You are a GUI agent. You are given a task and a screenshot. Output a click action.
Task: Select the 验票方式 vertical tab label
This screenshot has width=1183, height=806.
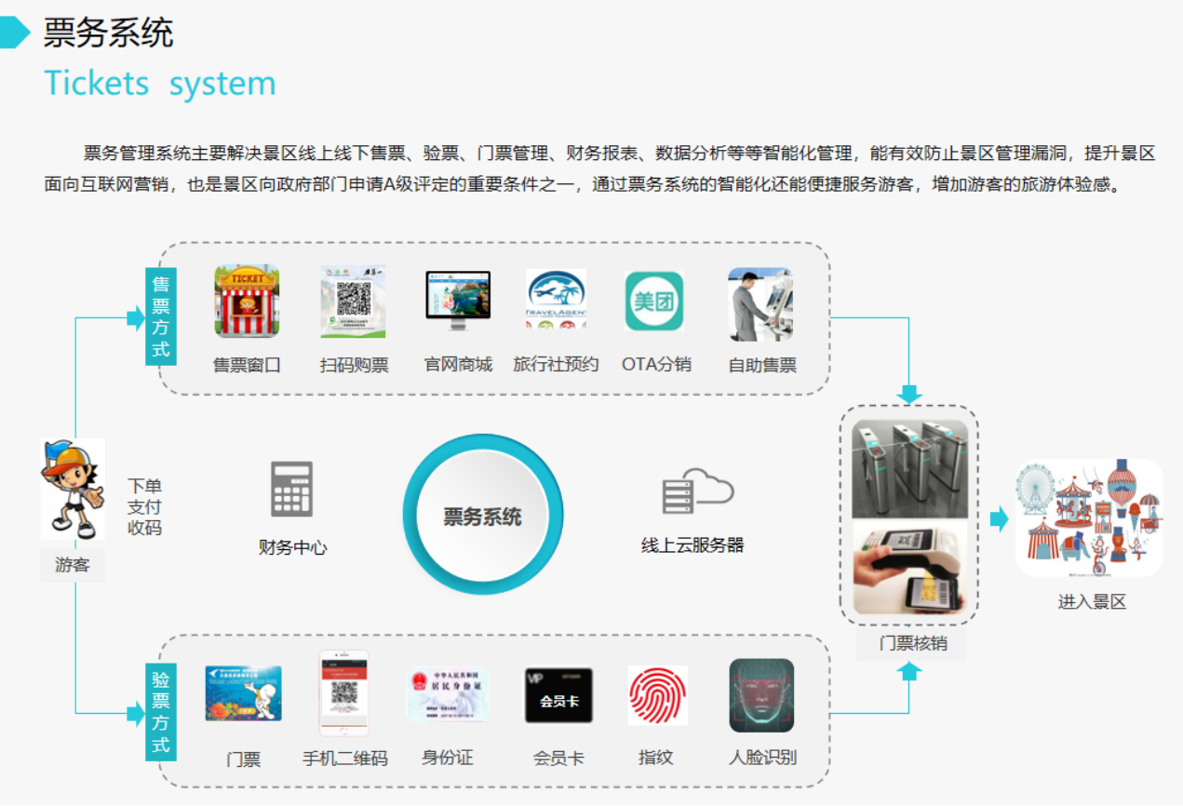pyautogui.click(x=161, y=711)
